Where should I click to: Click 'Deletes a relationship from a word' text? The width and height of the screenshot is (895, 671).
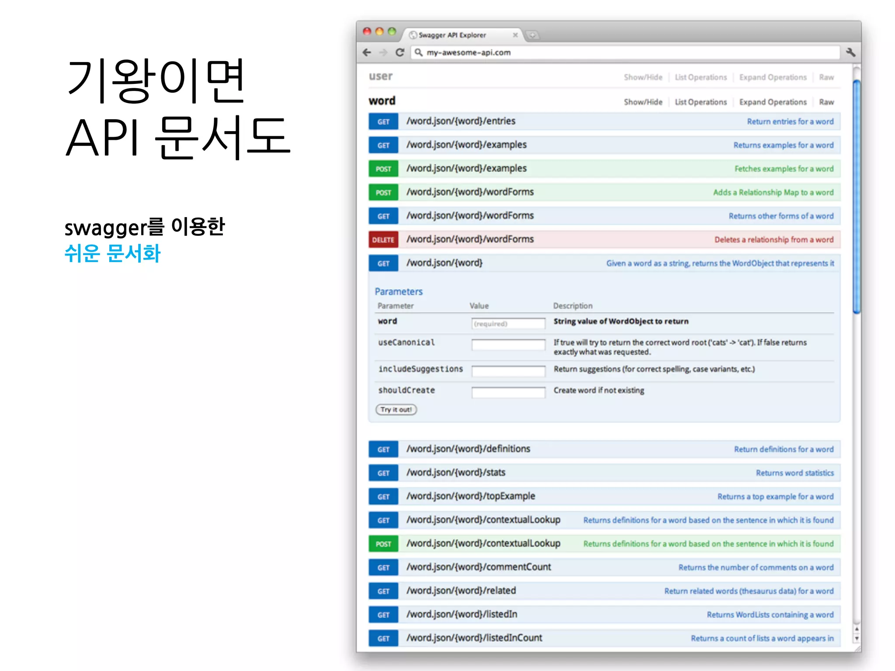pos(774,240)
